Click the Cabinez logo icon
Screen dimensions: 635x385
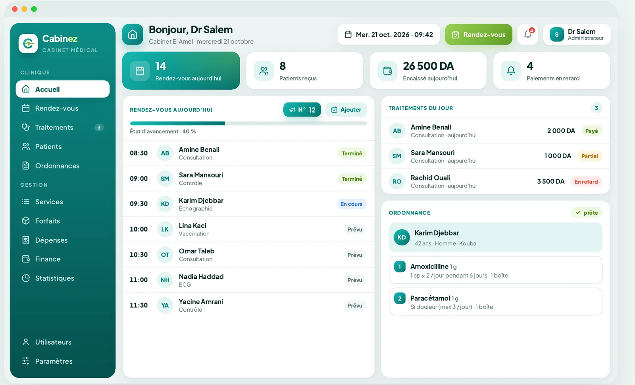tap(28, 43)
